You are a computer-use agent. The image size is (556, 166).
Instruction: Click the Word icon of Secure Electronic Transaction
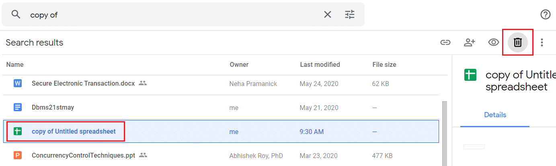click(18, 84)
